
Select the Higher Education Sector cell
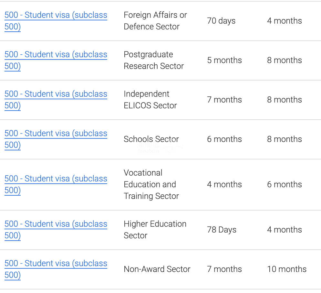point(155,230)
